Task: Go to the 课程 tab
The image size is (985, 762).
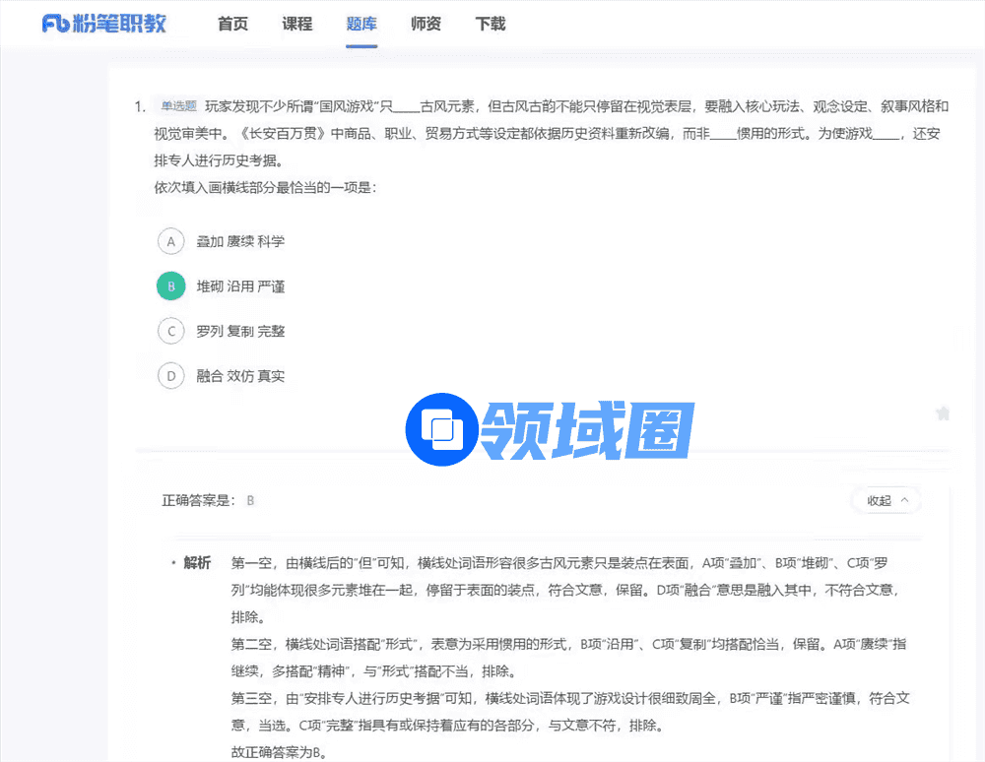Action: click(296, 24)
